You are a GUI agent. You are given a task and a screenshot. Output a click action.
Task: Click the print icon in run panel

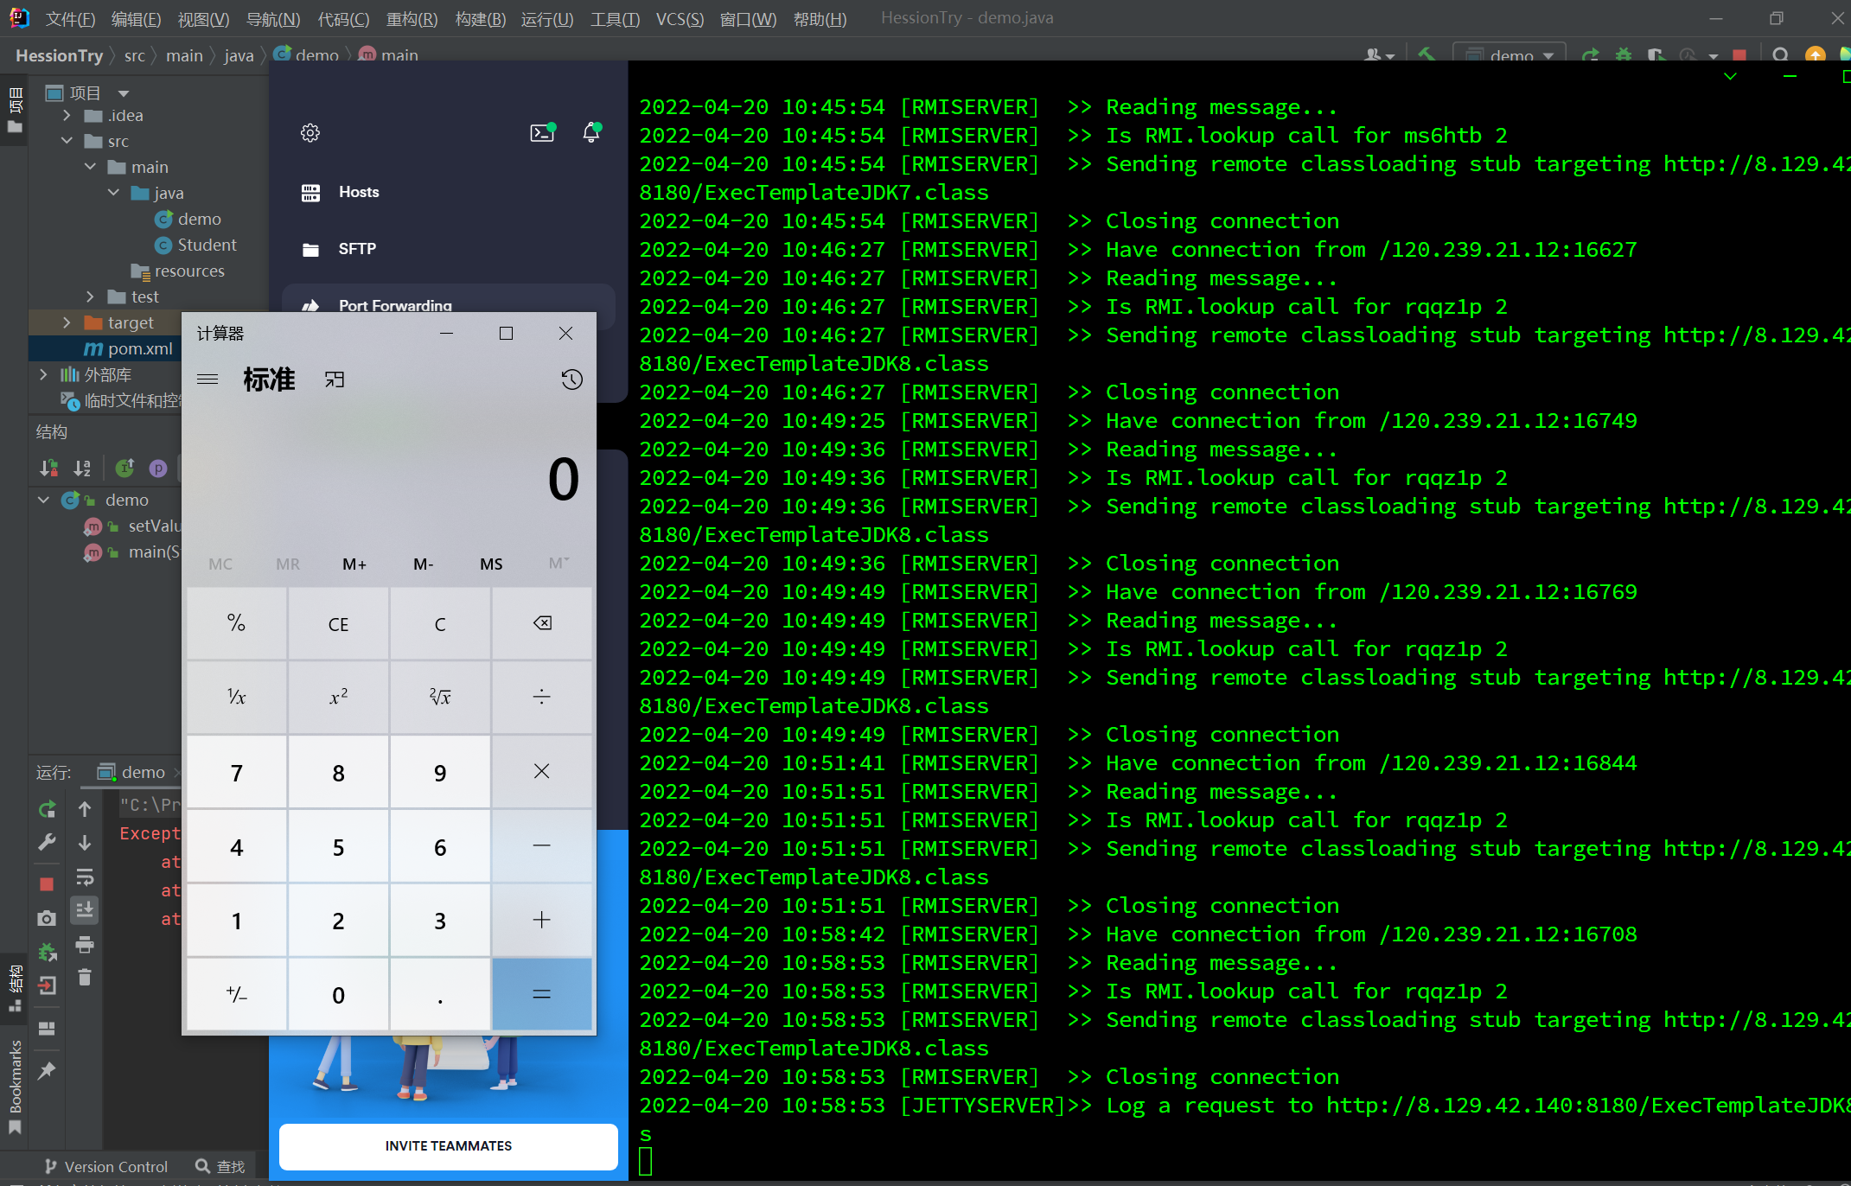pos(85,945)
